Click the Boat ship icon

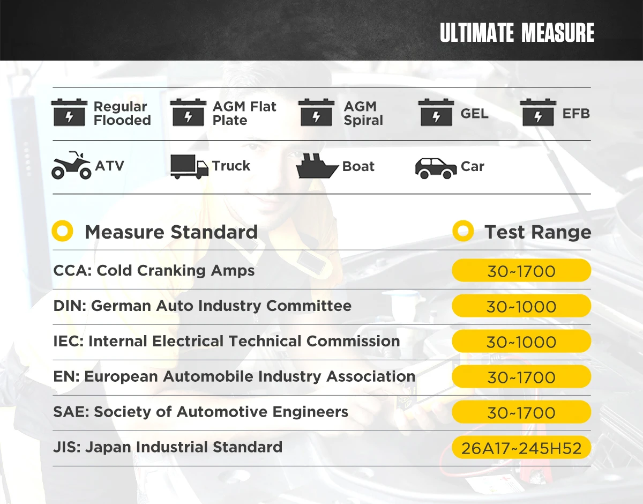pos(317,166)
